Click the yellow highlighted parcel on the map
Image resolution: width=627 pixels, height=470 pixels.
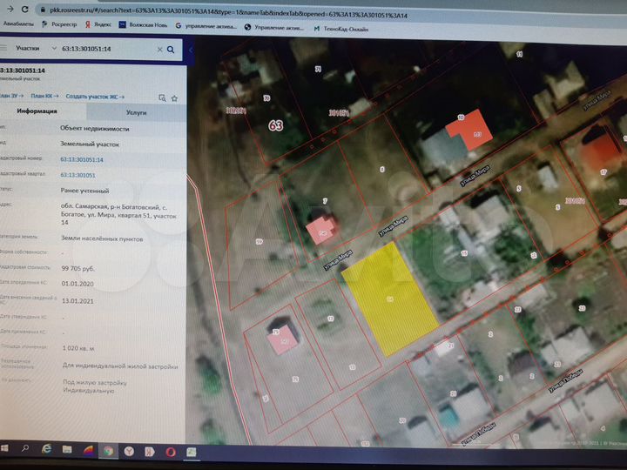pyautogui.click(x=390, y=299)
